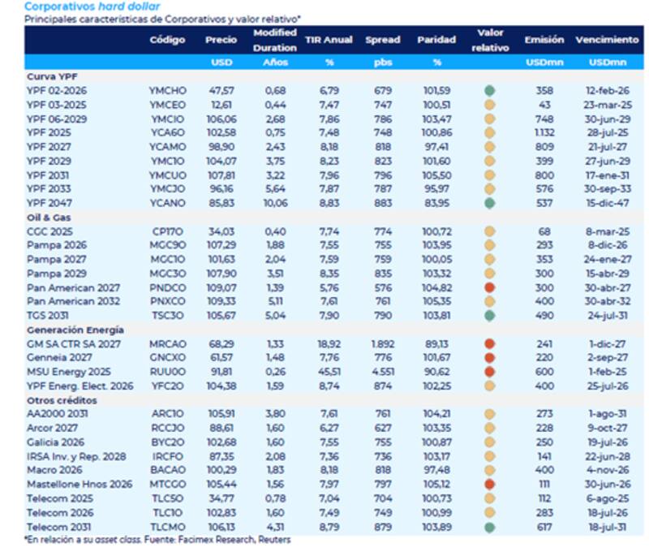The image size is (649, 552).
Task: Click the Vencimiento column header
Action: (x=606, y=39)
